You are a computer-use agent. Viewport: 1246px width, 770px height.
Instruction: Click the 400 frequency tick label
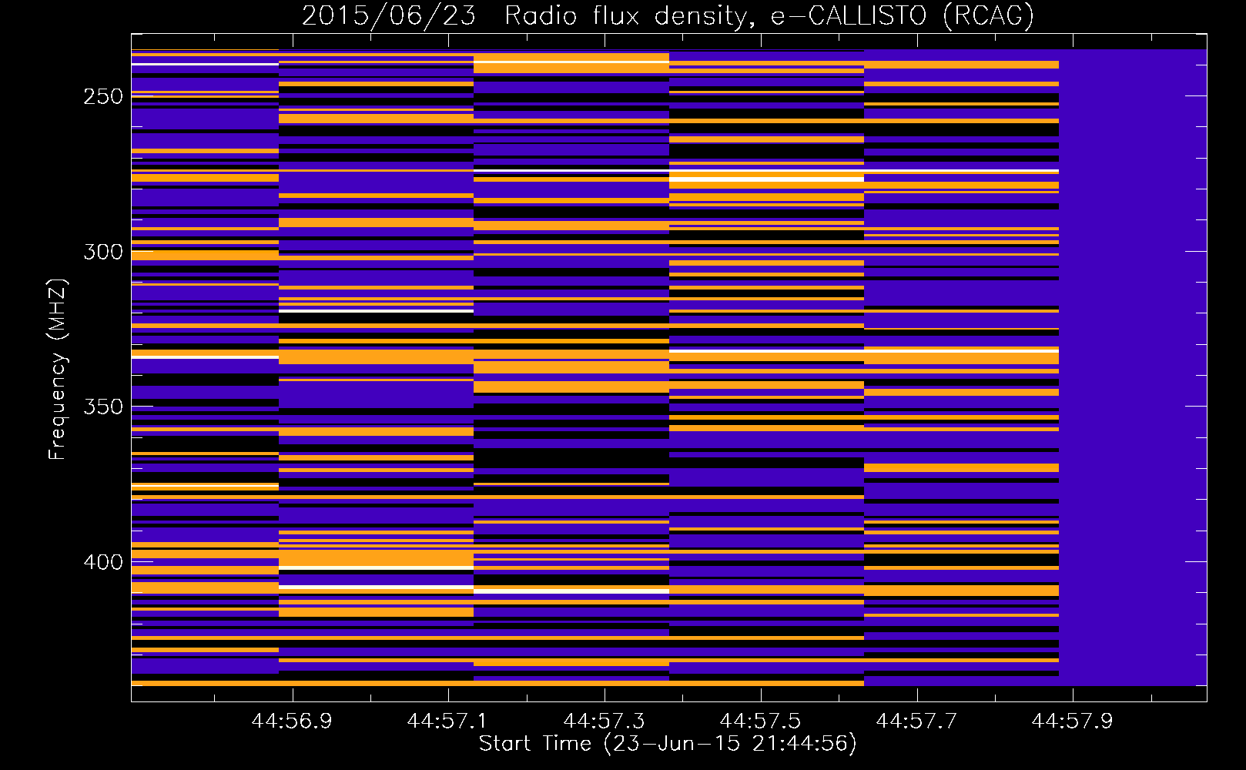pos(103,562)
